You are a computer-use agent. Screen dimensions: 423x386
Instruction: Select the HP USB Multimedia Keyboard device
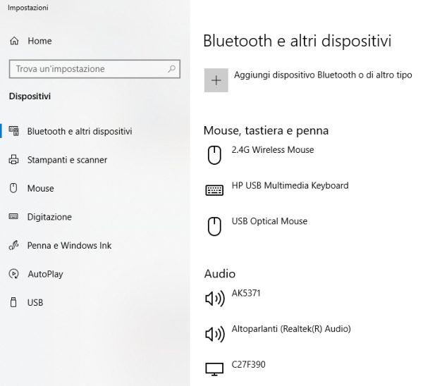290,185
